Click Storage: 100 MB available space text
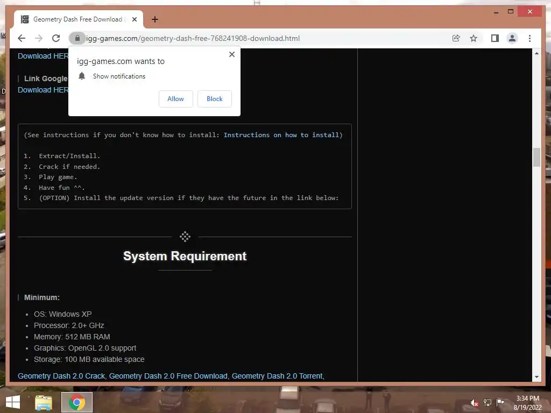Screen dimensions: 551x413 coord(89,359)
